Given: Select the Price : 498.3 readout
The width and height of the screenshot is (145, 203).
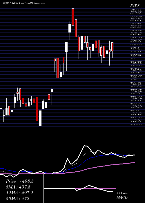Looking at the screenshot, I should tap(20, 181).
